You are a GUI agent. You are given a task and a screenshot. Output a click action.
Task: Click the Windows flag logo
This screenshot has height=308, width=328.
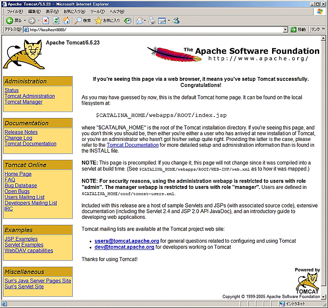(x=320, y=11)
